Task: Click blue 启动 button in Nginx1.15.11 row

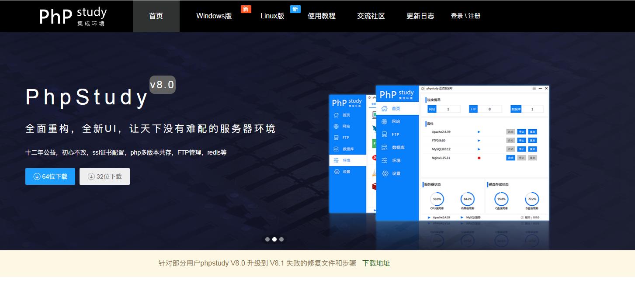Action: [510, 158]
